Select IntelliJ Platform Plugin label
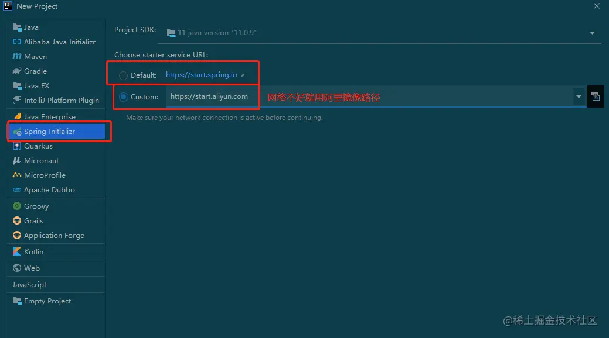Screen dimensions: 609x338 click(62, 101)
